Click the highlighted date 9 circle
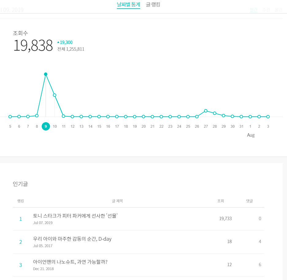 click(x=46, y=126)
